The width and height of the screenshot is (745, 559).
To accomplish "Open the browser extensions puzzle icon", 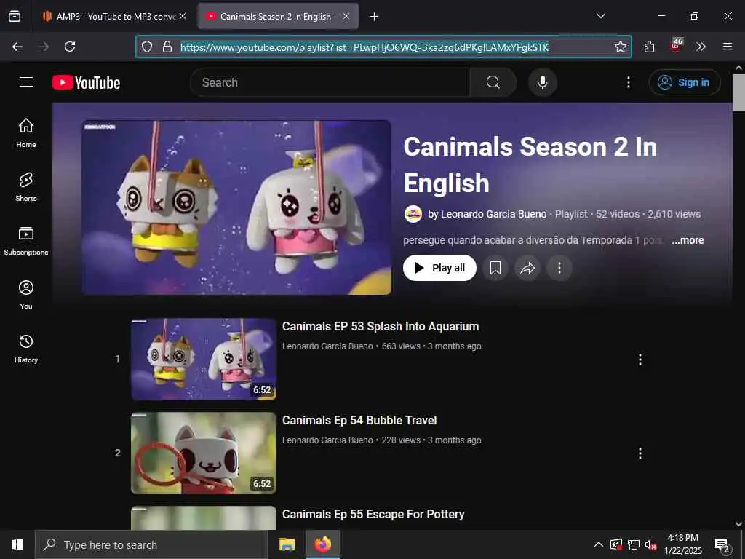I will point(649,47).
